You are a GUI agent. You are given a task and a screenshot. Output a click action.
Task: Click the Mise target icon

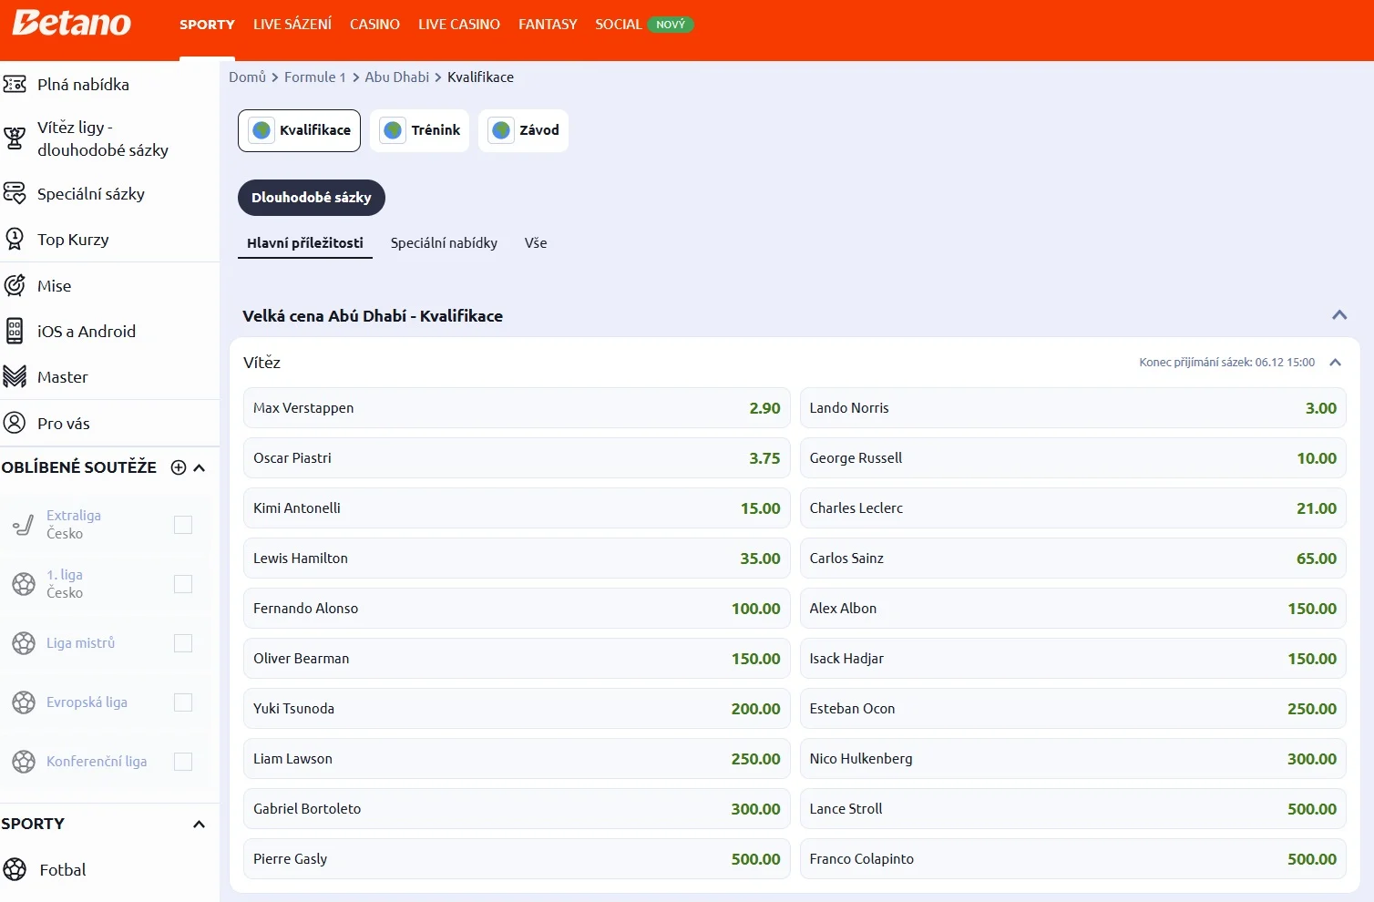[x=15, y=286]
